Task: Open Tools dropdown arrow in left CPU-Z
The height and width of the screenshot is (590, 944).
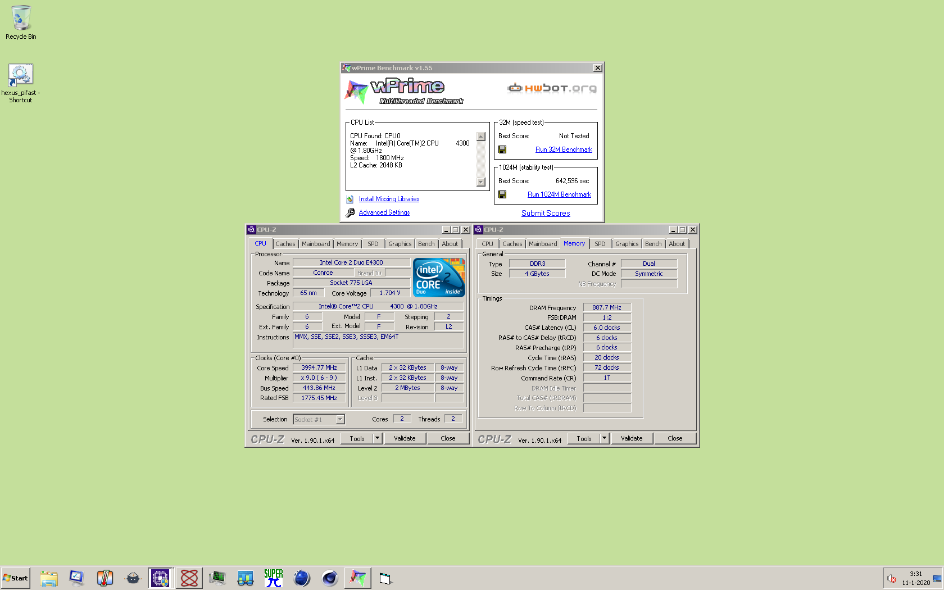Action: (x=378, y=438)
